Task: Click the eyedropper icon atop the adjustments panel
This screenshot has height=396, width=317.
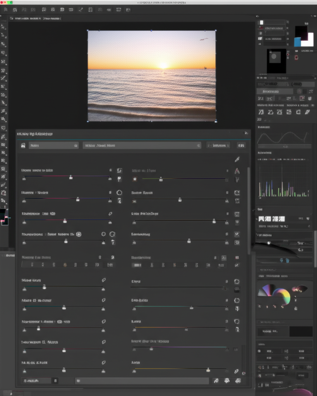Action: pos(237,159)
